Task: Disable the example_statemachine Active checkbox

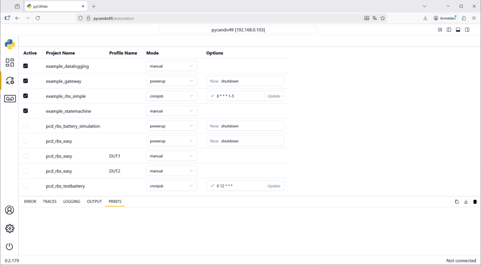Action: pos(25,111)
